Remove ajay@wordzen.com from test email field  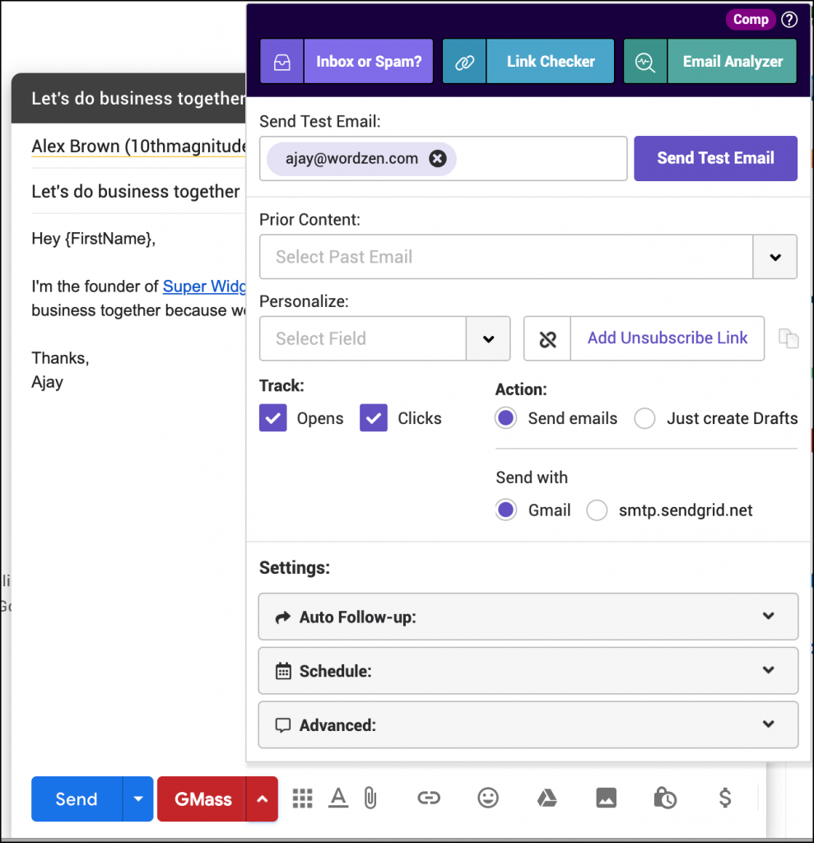(438, 159)
